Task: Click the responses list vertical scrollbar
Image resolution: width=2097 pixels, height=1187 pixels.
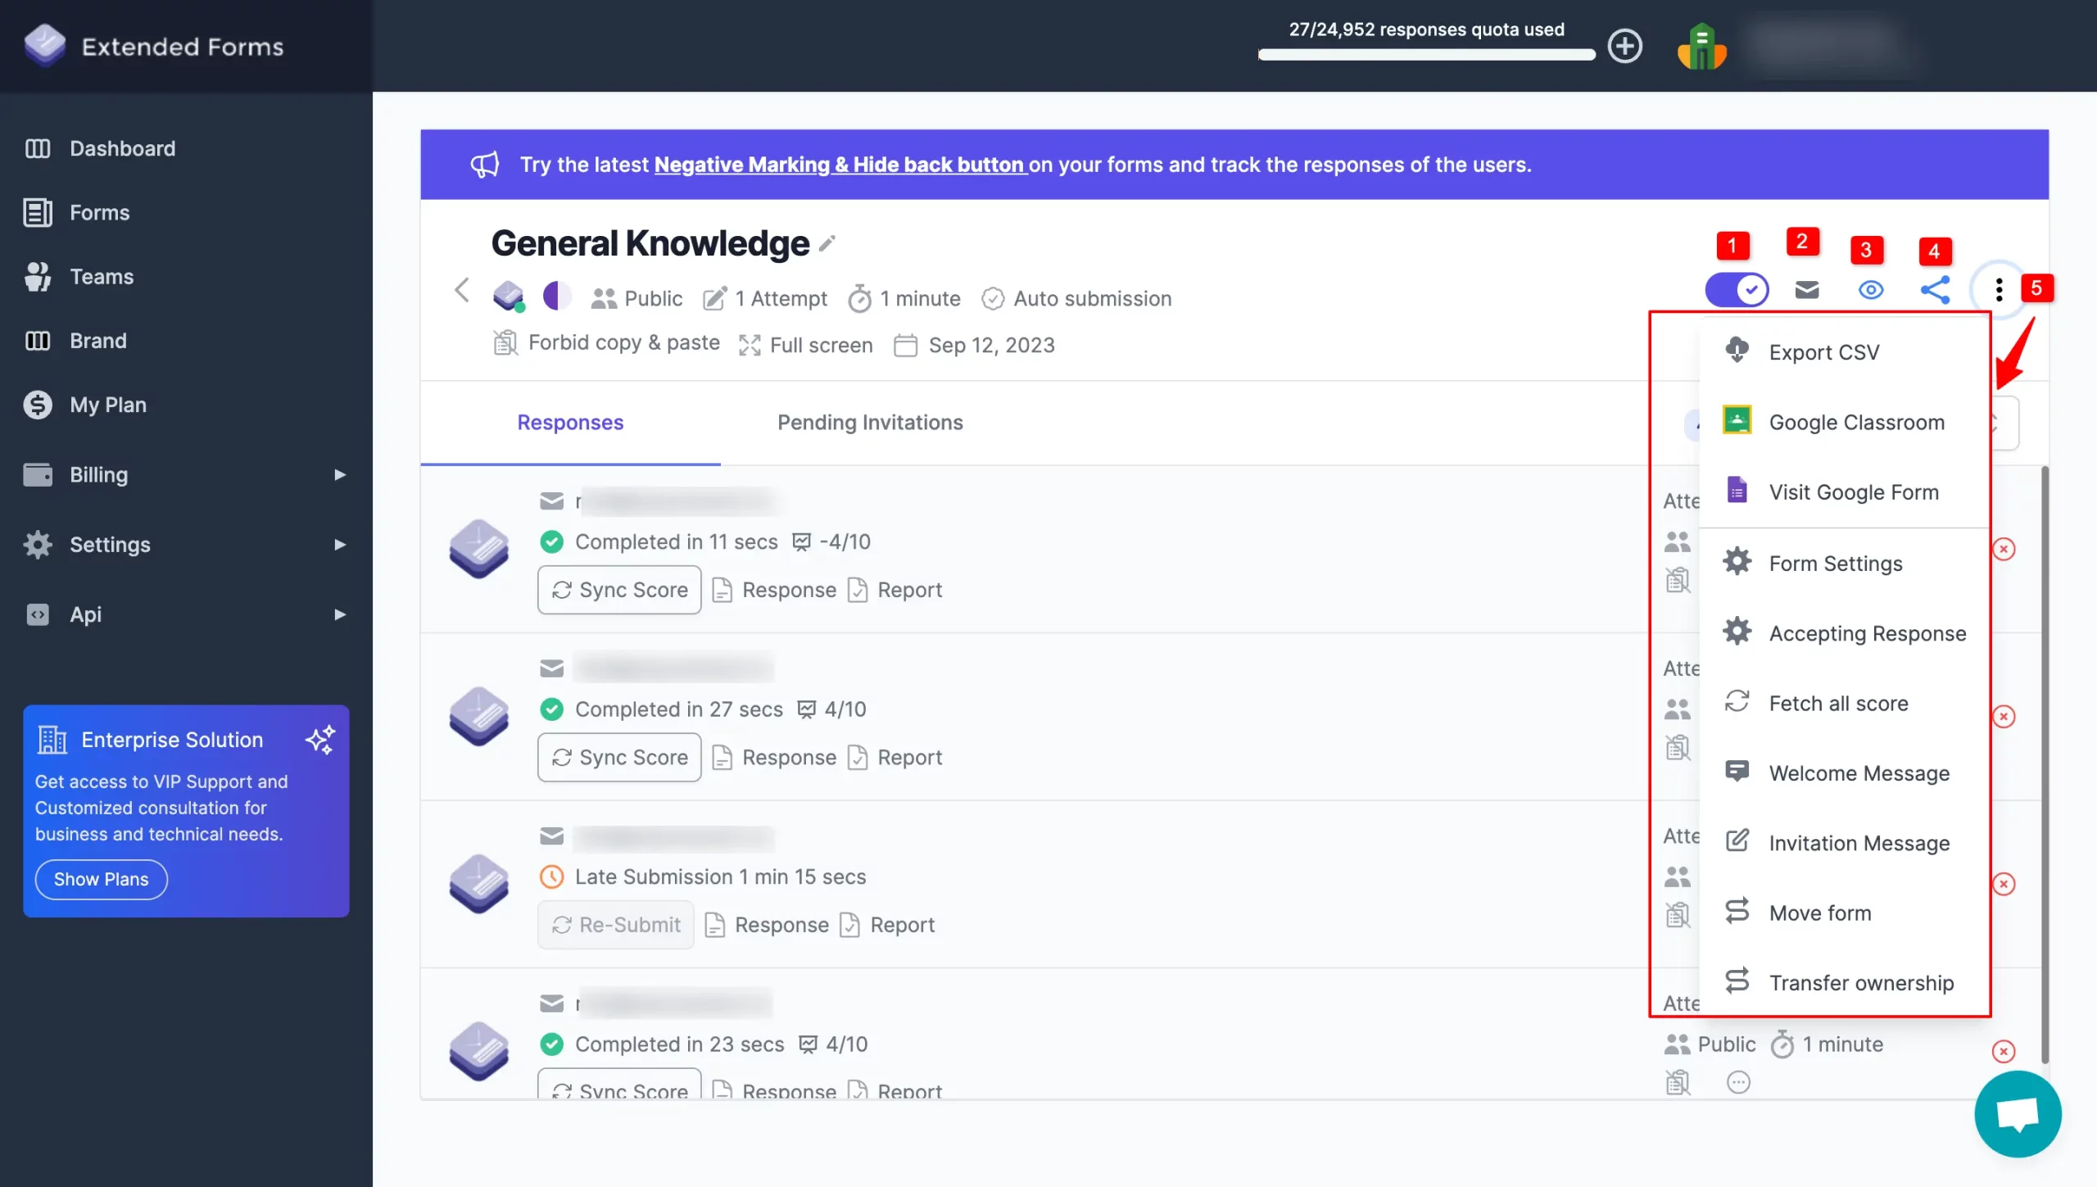Action: [x=2045, y=762]
